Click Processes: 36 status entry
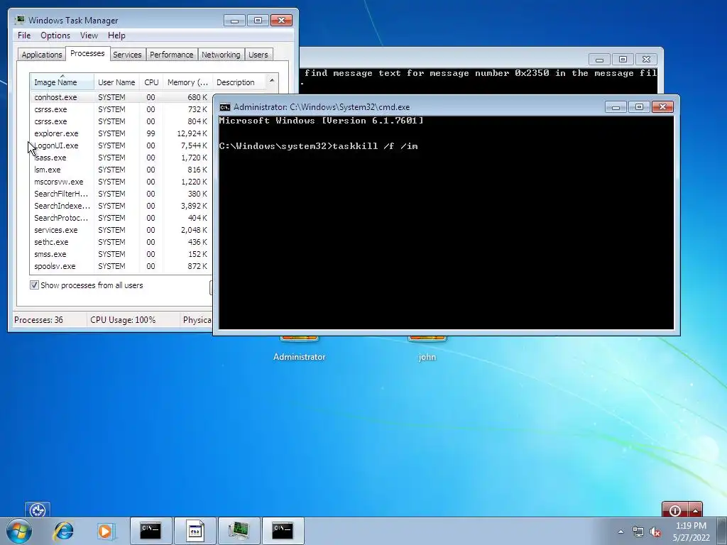 click(38, 320)
